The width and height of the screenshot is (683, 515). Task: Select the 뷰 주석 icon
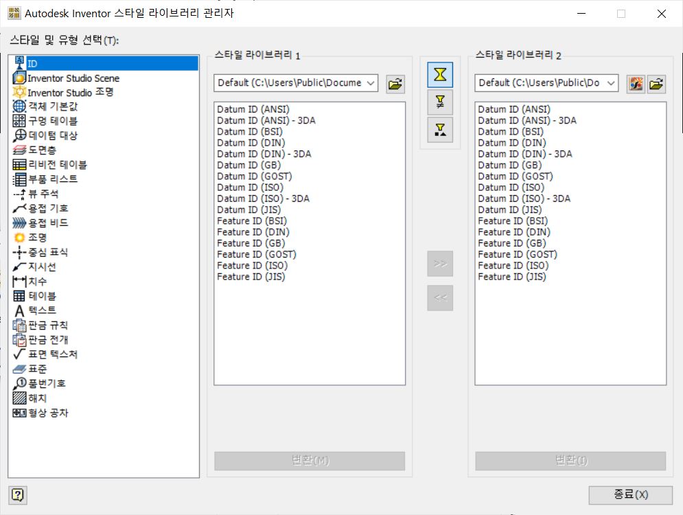20,194
